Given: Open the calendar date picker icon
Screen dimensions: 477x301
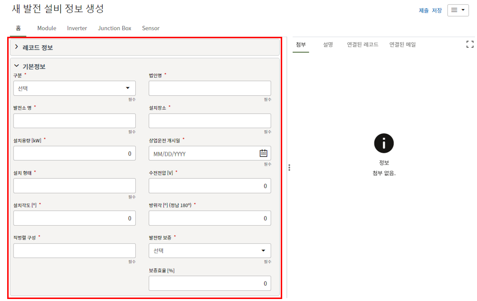Looking at the screenshot, I should 263,153.
